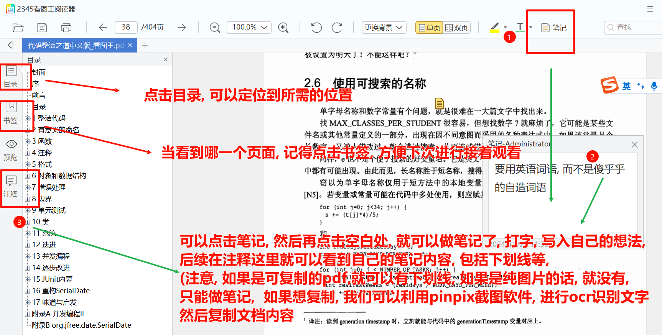Expand 16 重构SerialDate in tree
This screenshot has height=335, width=662.
pyautogui.click(x=28, y=291)
